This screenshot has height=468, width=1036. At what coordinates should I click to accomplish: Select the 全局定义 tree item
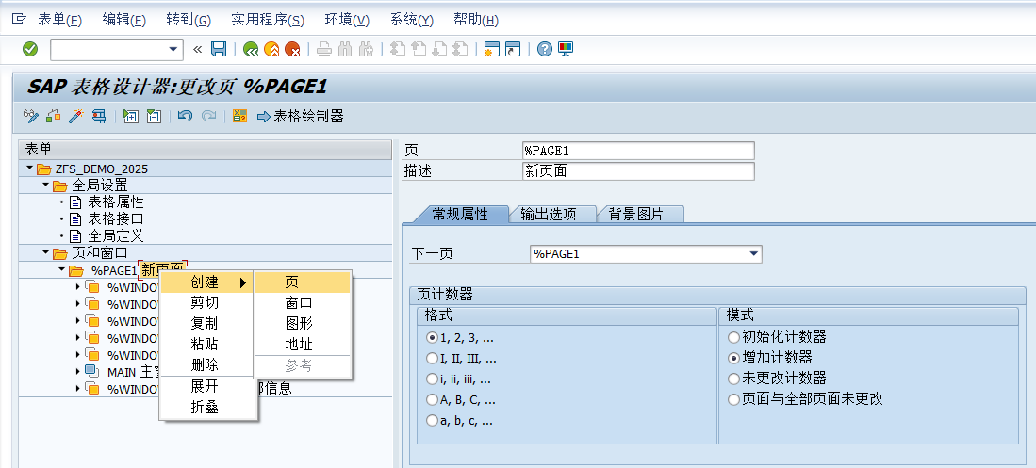[116, 235]
